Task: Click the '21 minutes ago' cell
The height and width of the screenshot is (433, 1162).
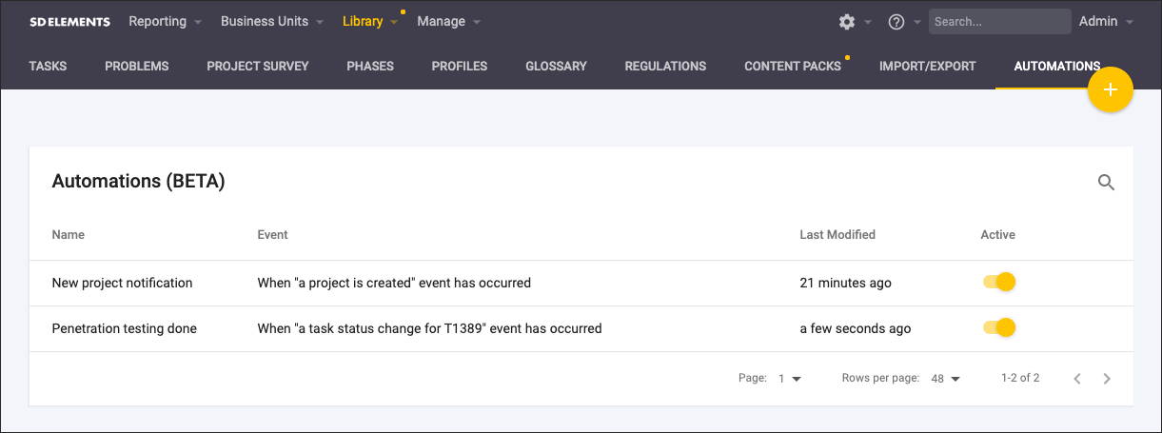Action: 845,283
